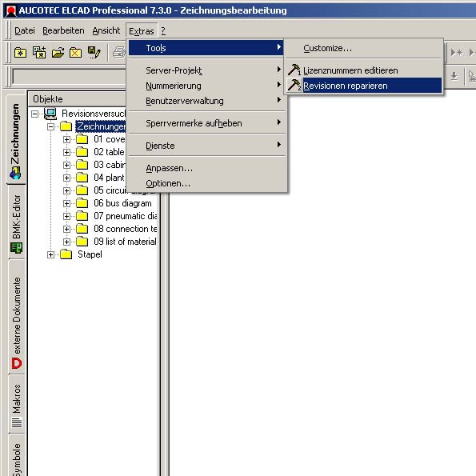Screen dimensions: 476x476
Task: Open the Dienste submenu
Action: click(206, 146)
